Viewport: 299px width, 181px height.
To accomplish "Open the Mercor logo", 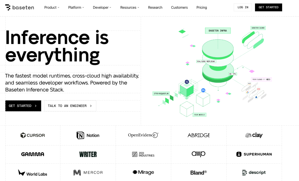I will tap(88, 172).
